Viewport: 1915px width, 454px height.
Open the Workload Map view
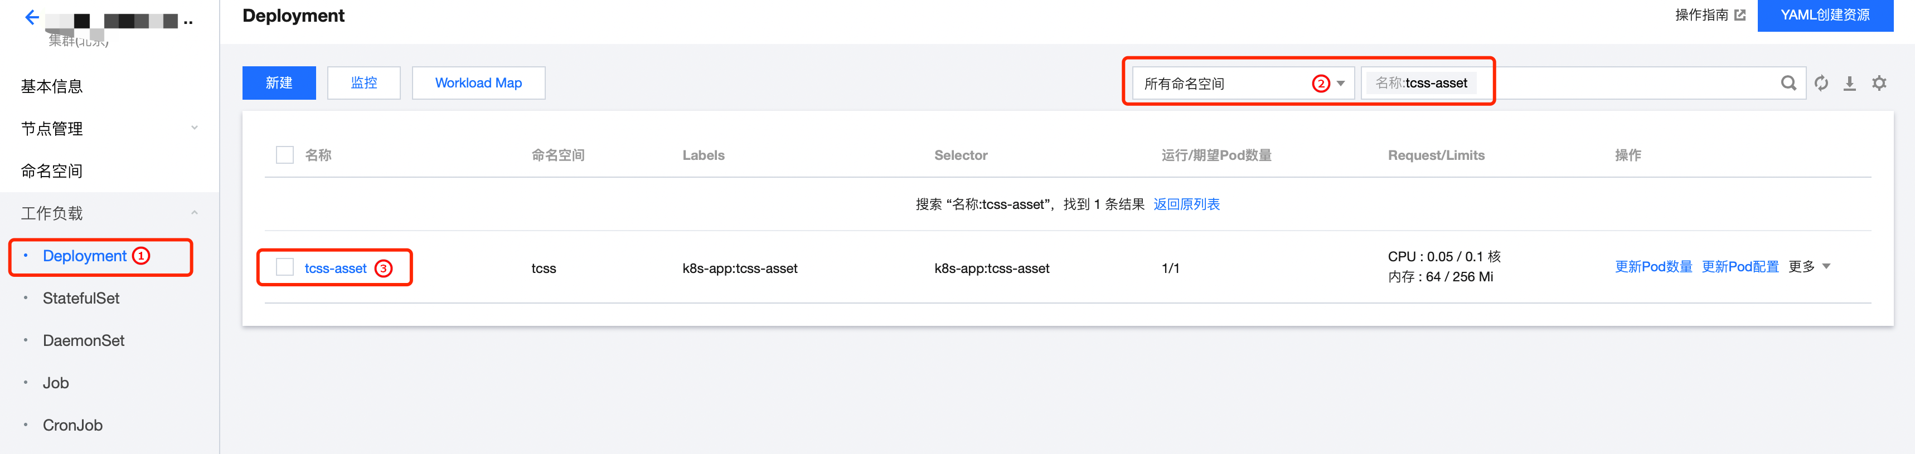[x=478, y=83]
